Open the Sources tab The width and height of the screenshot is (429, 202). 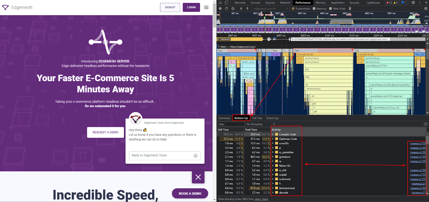click(270, 3)
